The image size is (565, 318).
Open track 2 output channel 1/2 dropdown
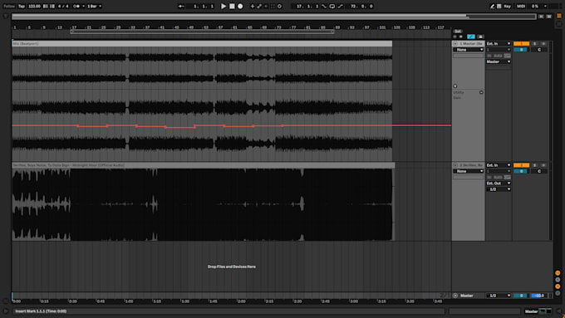[x=499, y=189]
